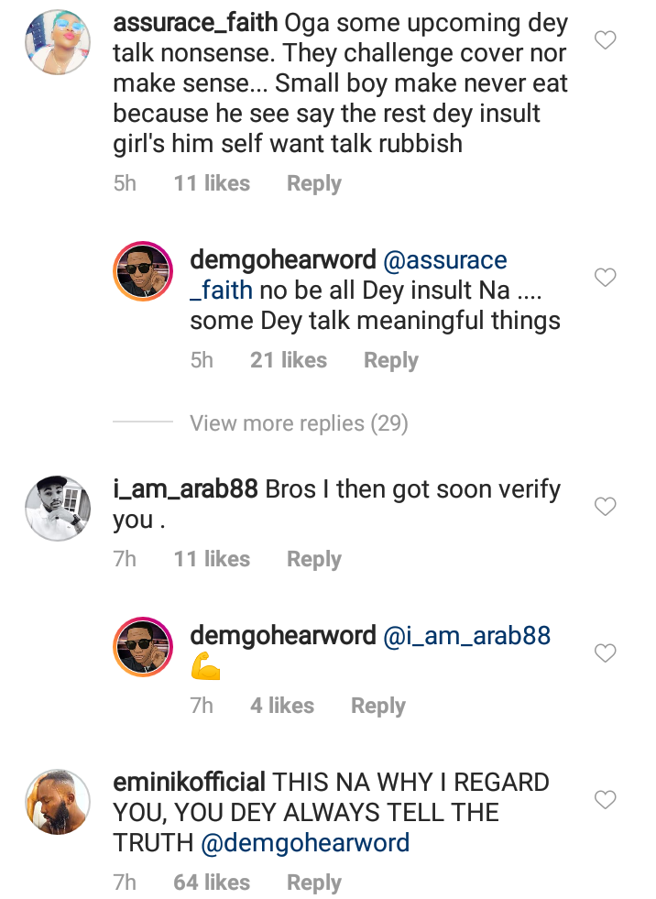
Task: Reply to eminikofficial's comment
Action: (x=313, y=883)
